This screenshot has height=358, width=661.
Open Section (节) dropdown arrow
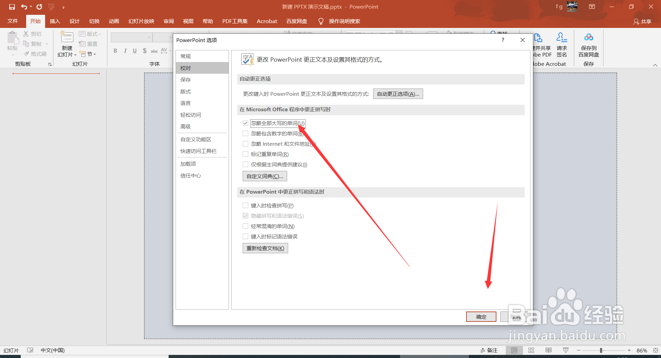click(x=95, y=54)
